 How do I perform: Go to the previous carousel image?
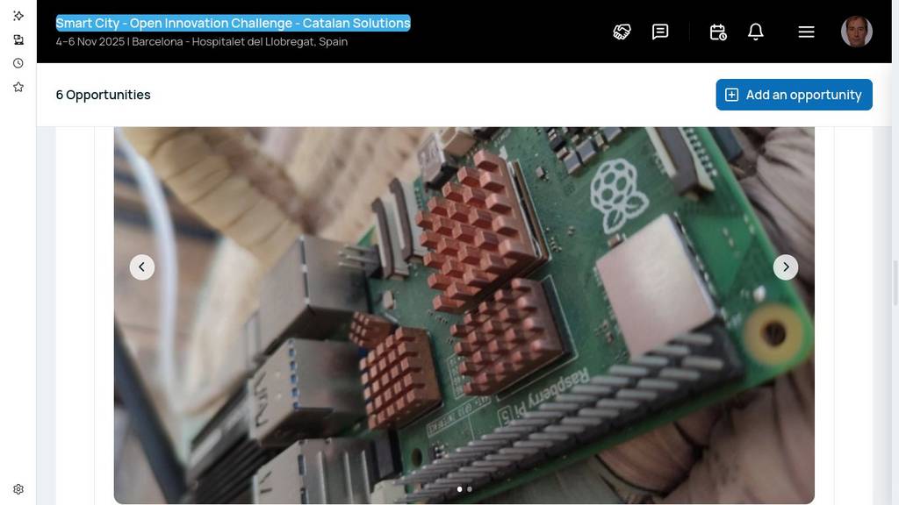[142, 267]
